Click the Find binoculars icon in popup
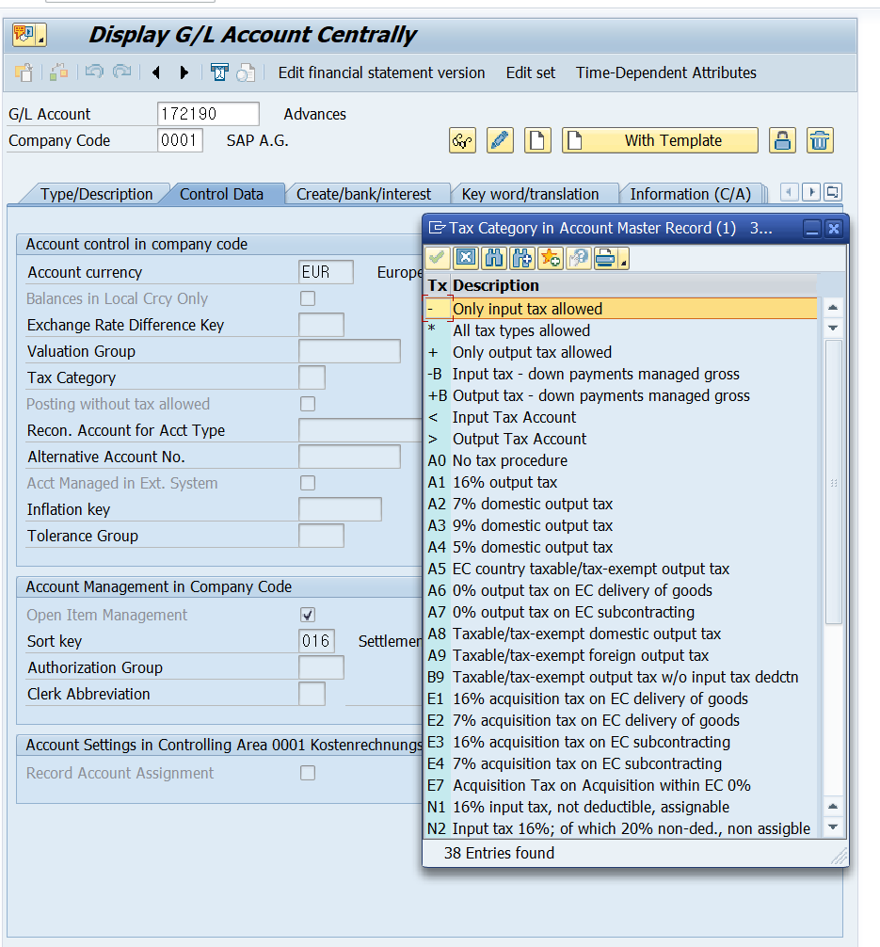 pyautogui.click(x=494, y=259)
